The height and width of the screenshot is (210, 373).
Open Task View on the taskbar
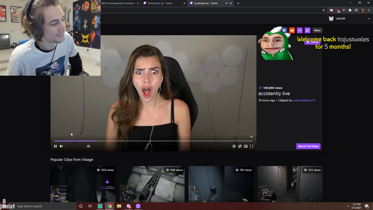[x=90, y=206]
